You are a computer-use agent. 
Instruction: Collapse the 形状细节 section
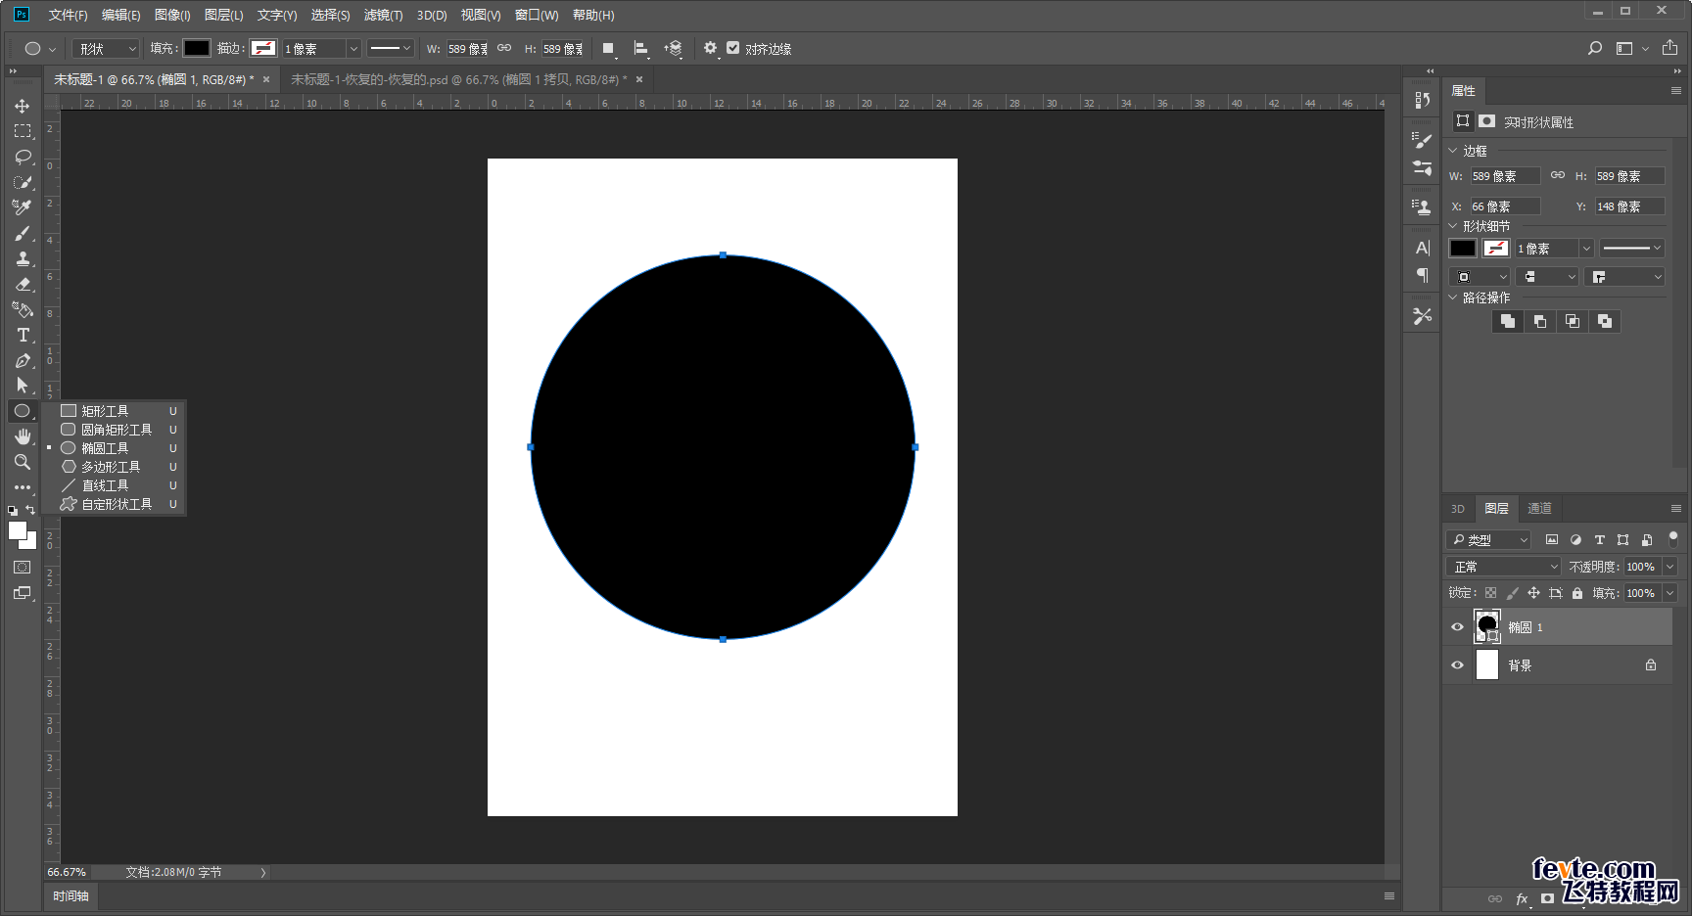1453,226
